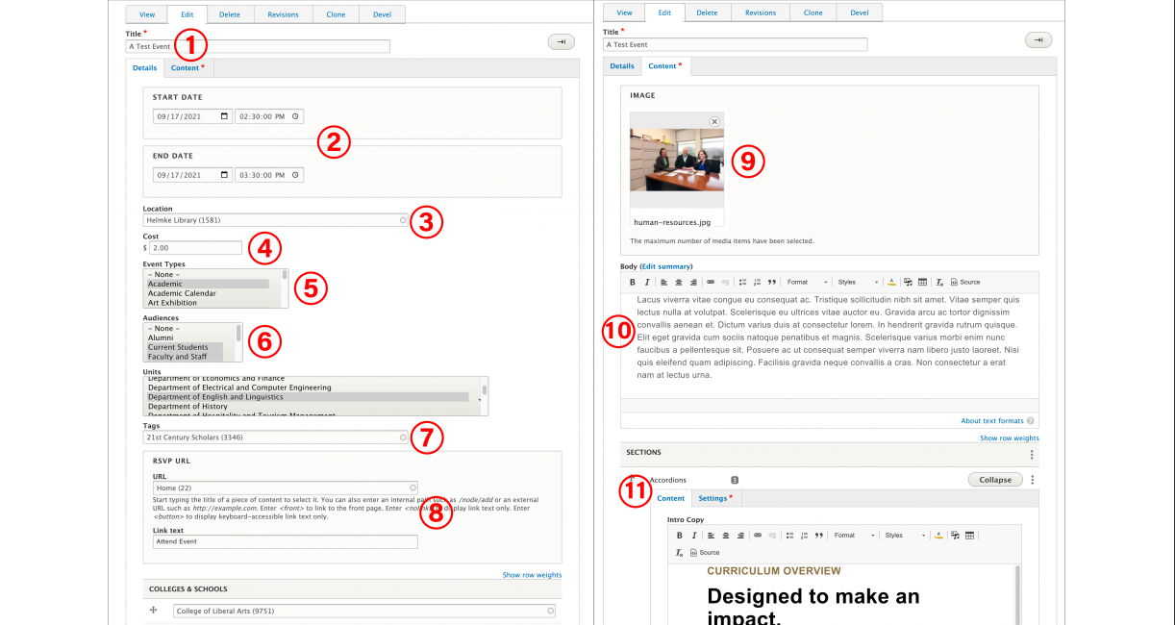Center text in the Body editor toolbar
The width and height of the screenshot is (1175, 625).
coord(679,282)
